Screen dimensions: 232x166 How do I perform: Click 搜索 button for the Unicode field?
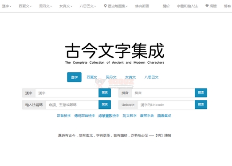pos(201,104)
